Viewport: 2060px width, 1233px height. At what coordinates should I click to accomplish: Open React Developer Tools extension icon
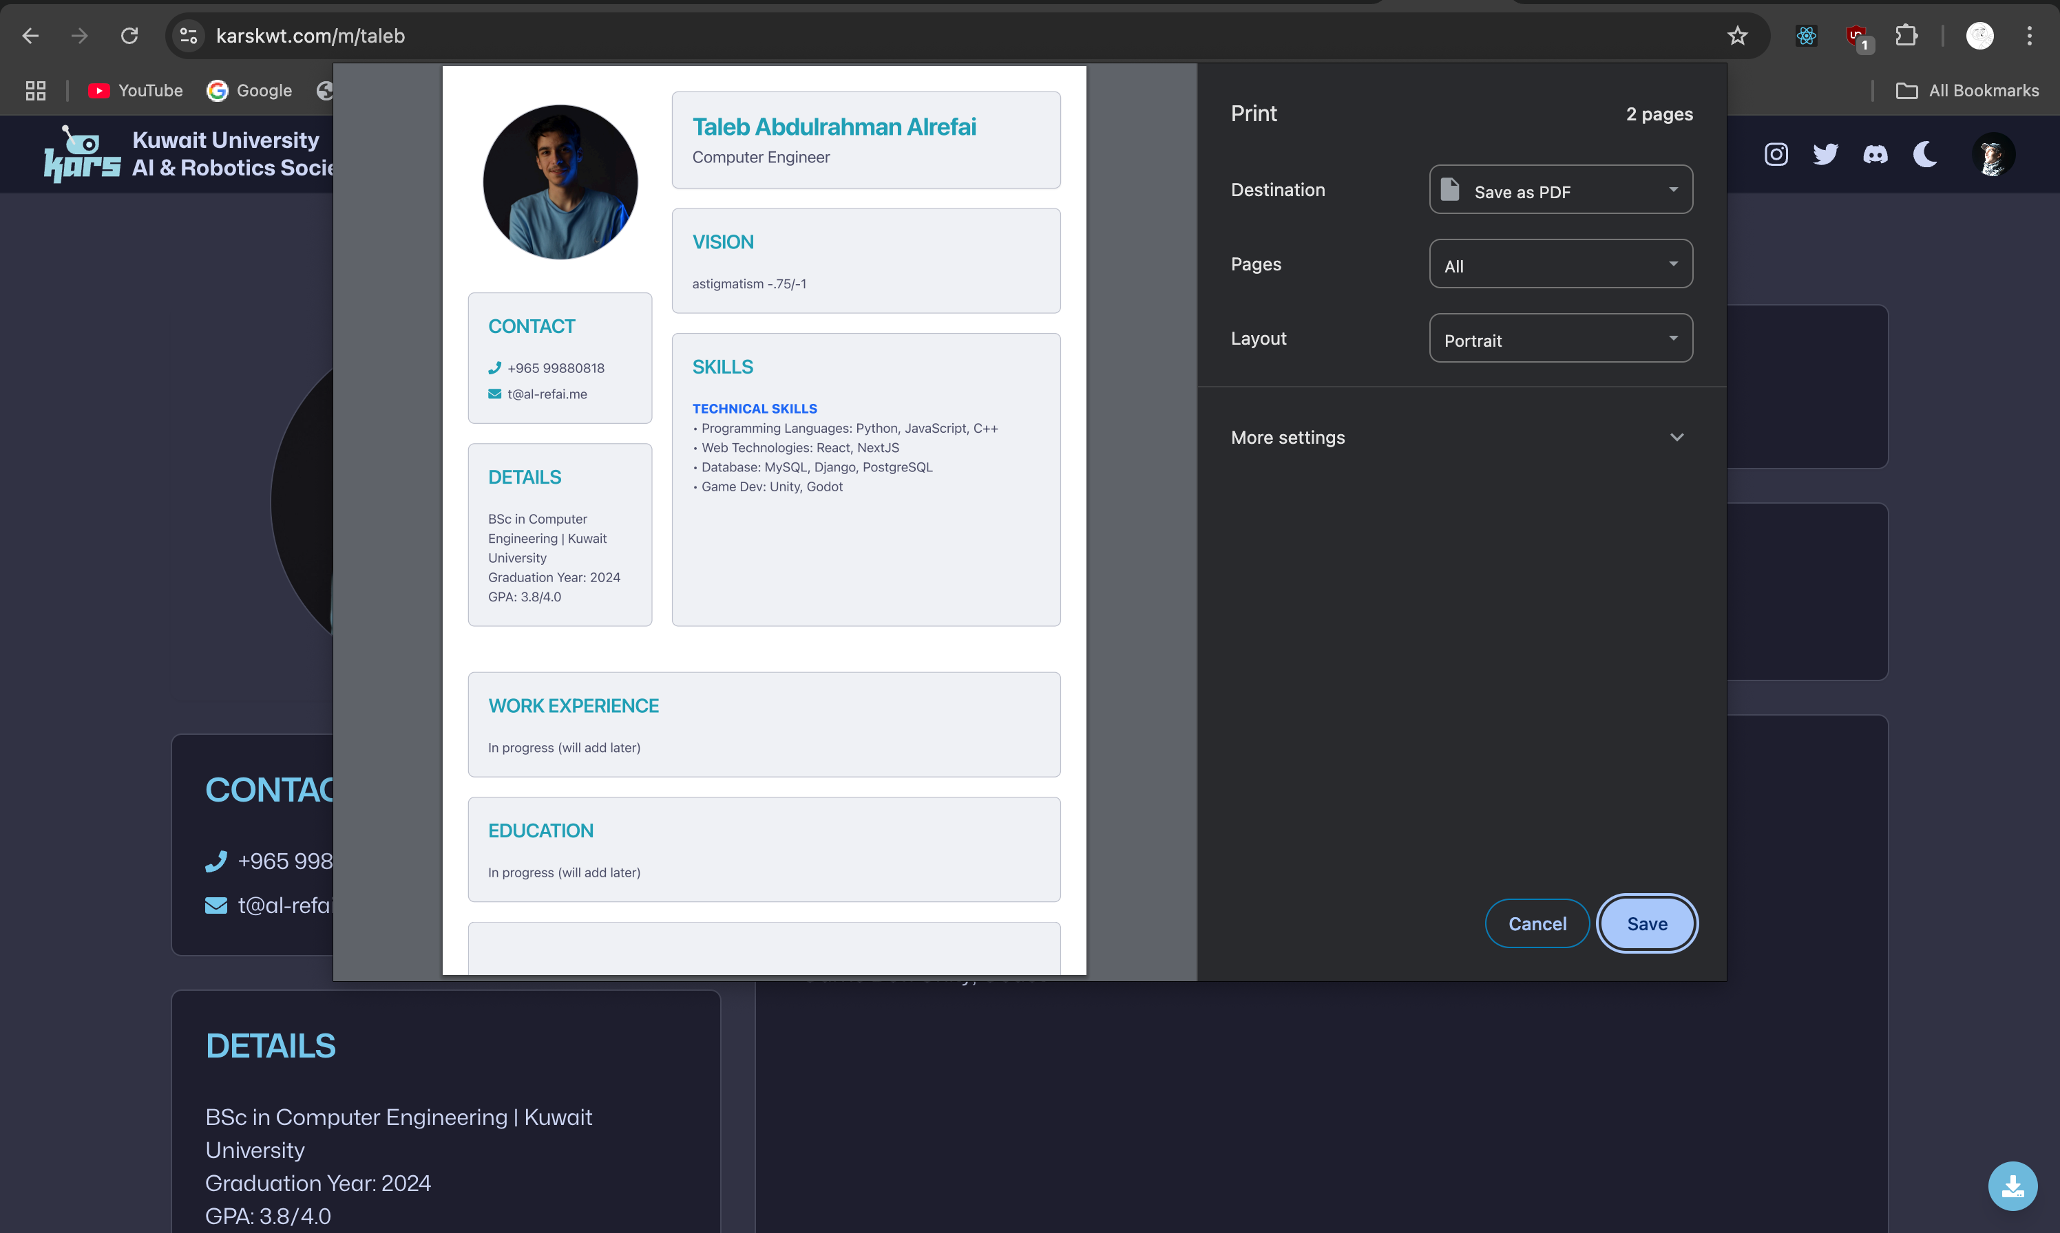click(x=1807, y=36)
